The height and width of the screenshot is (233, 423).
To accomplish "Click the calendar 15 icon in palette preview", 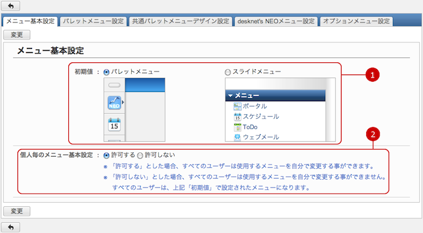I will [114, 125].
